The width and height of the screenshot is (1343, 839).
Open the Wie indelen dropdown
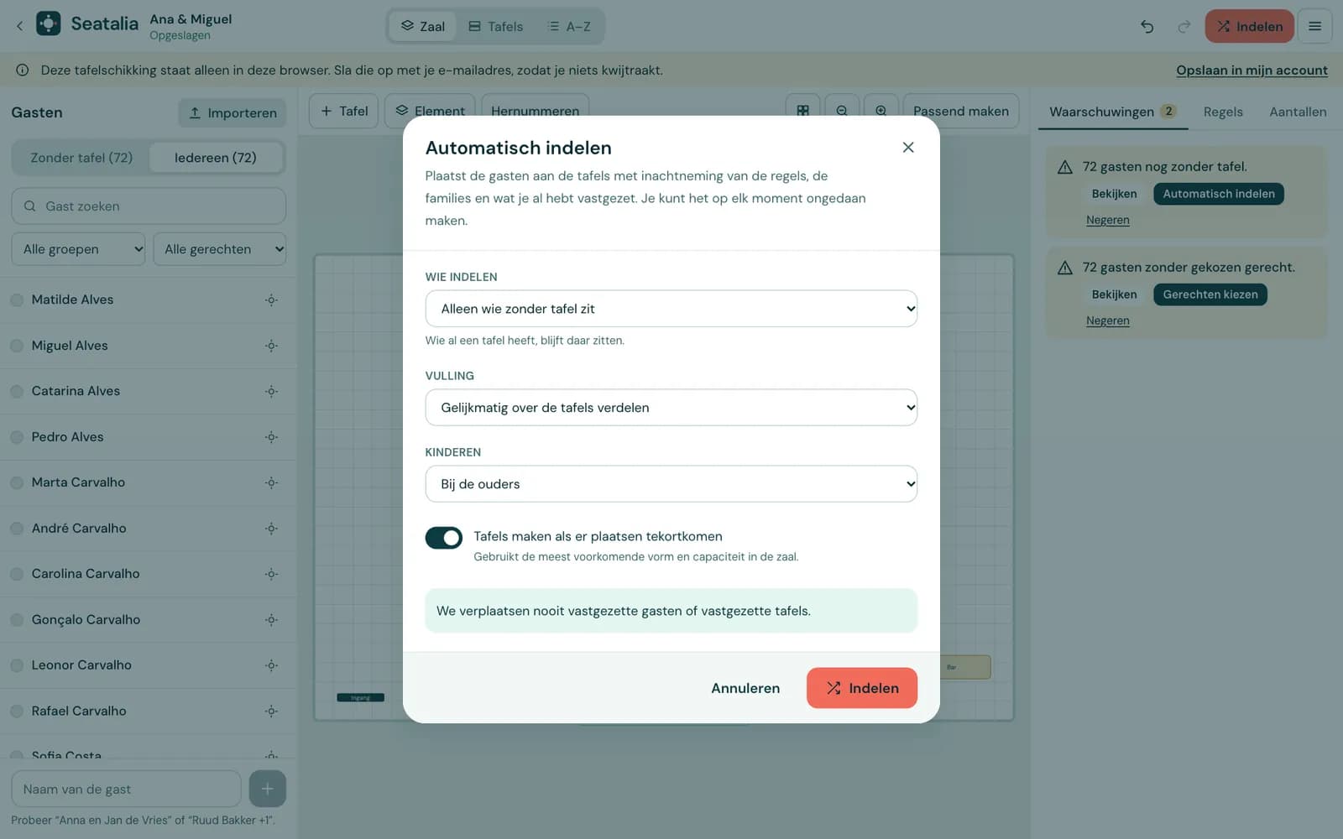tap(671, 309)
